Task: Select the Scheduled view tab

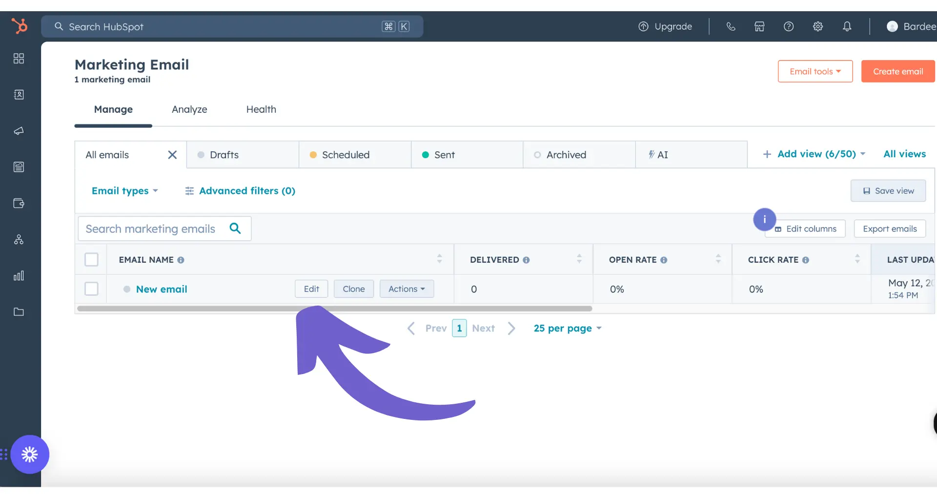Action: [x=355, y=155]
